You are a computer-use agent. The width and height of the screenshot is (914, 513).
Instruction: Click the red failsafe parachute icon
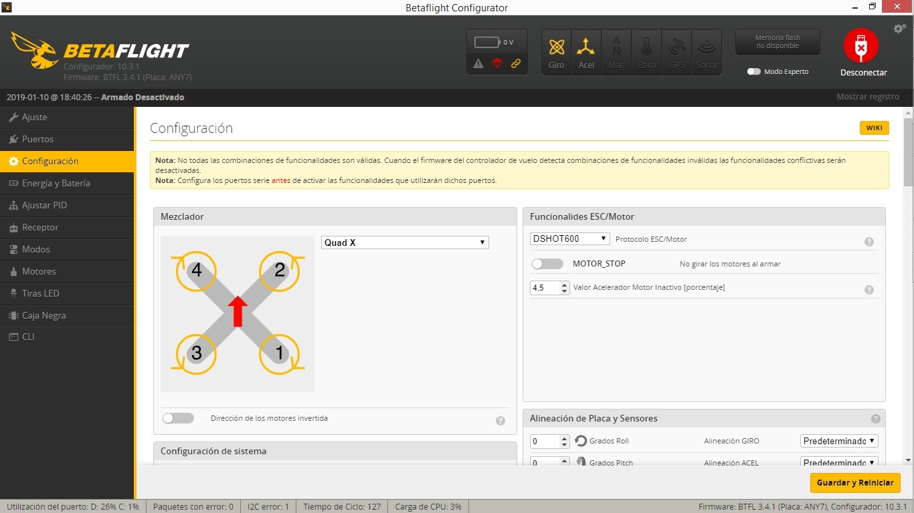497,63
